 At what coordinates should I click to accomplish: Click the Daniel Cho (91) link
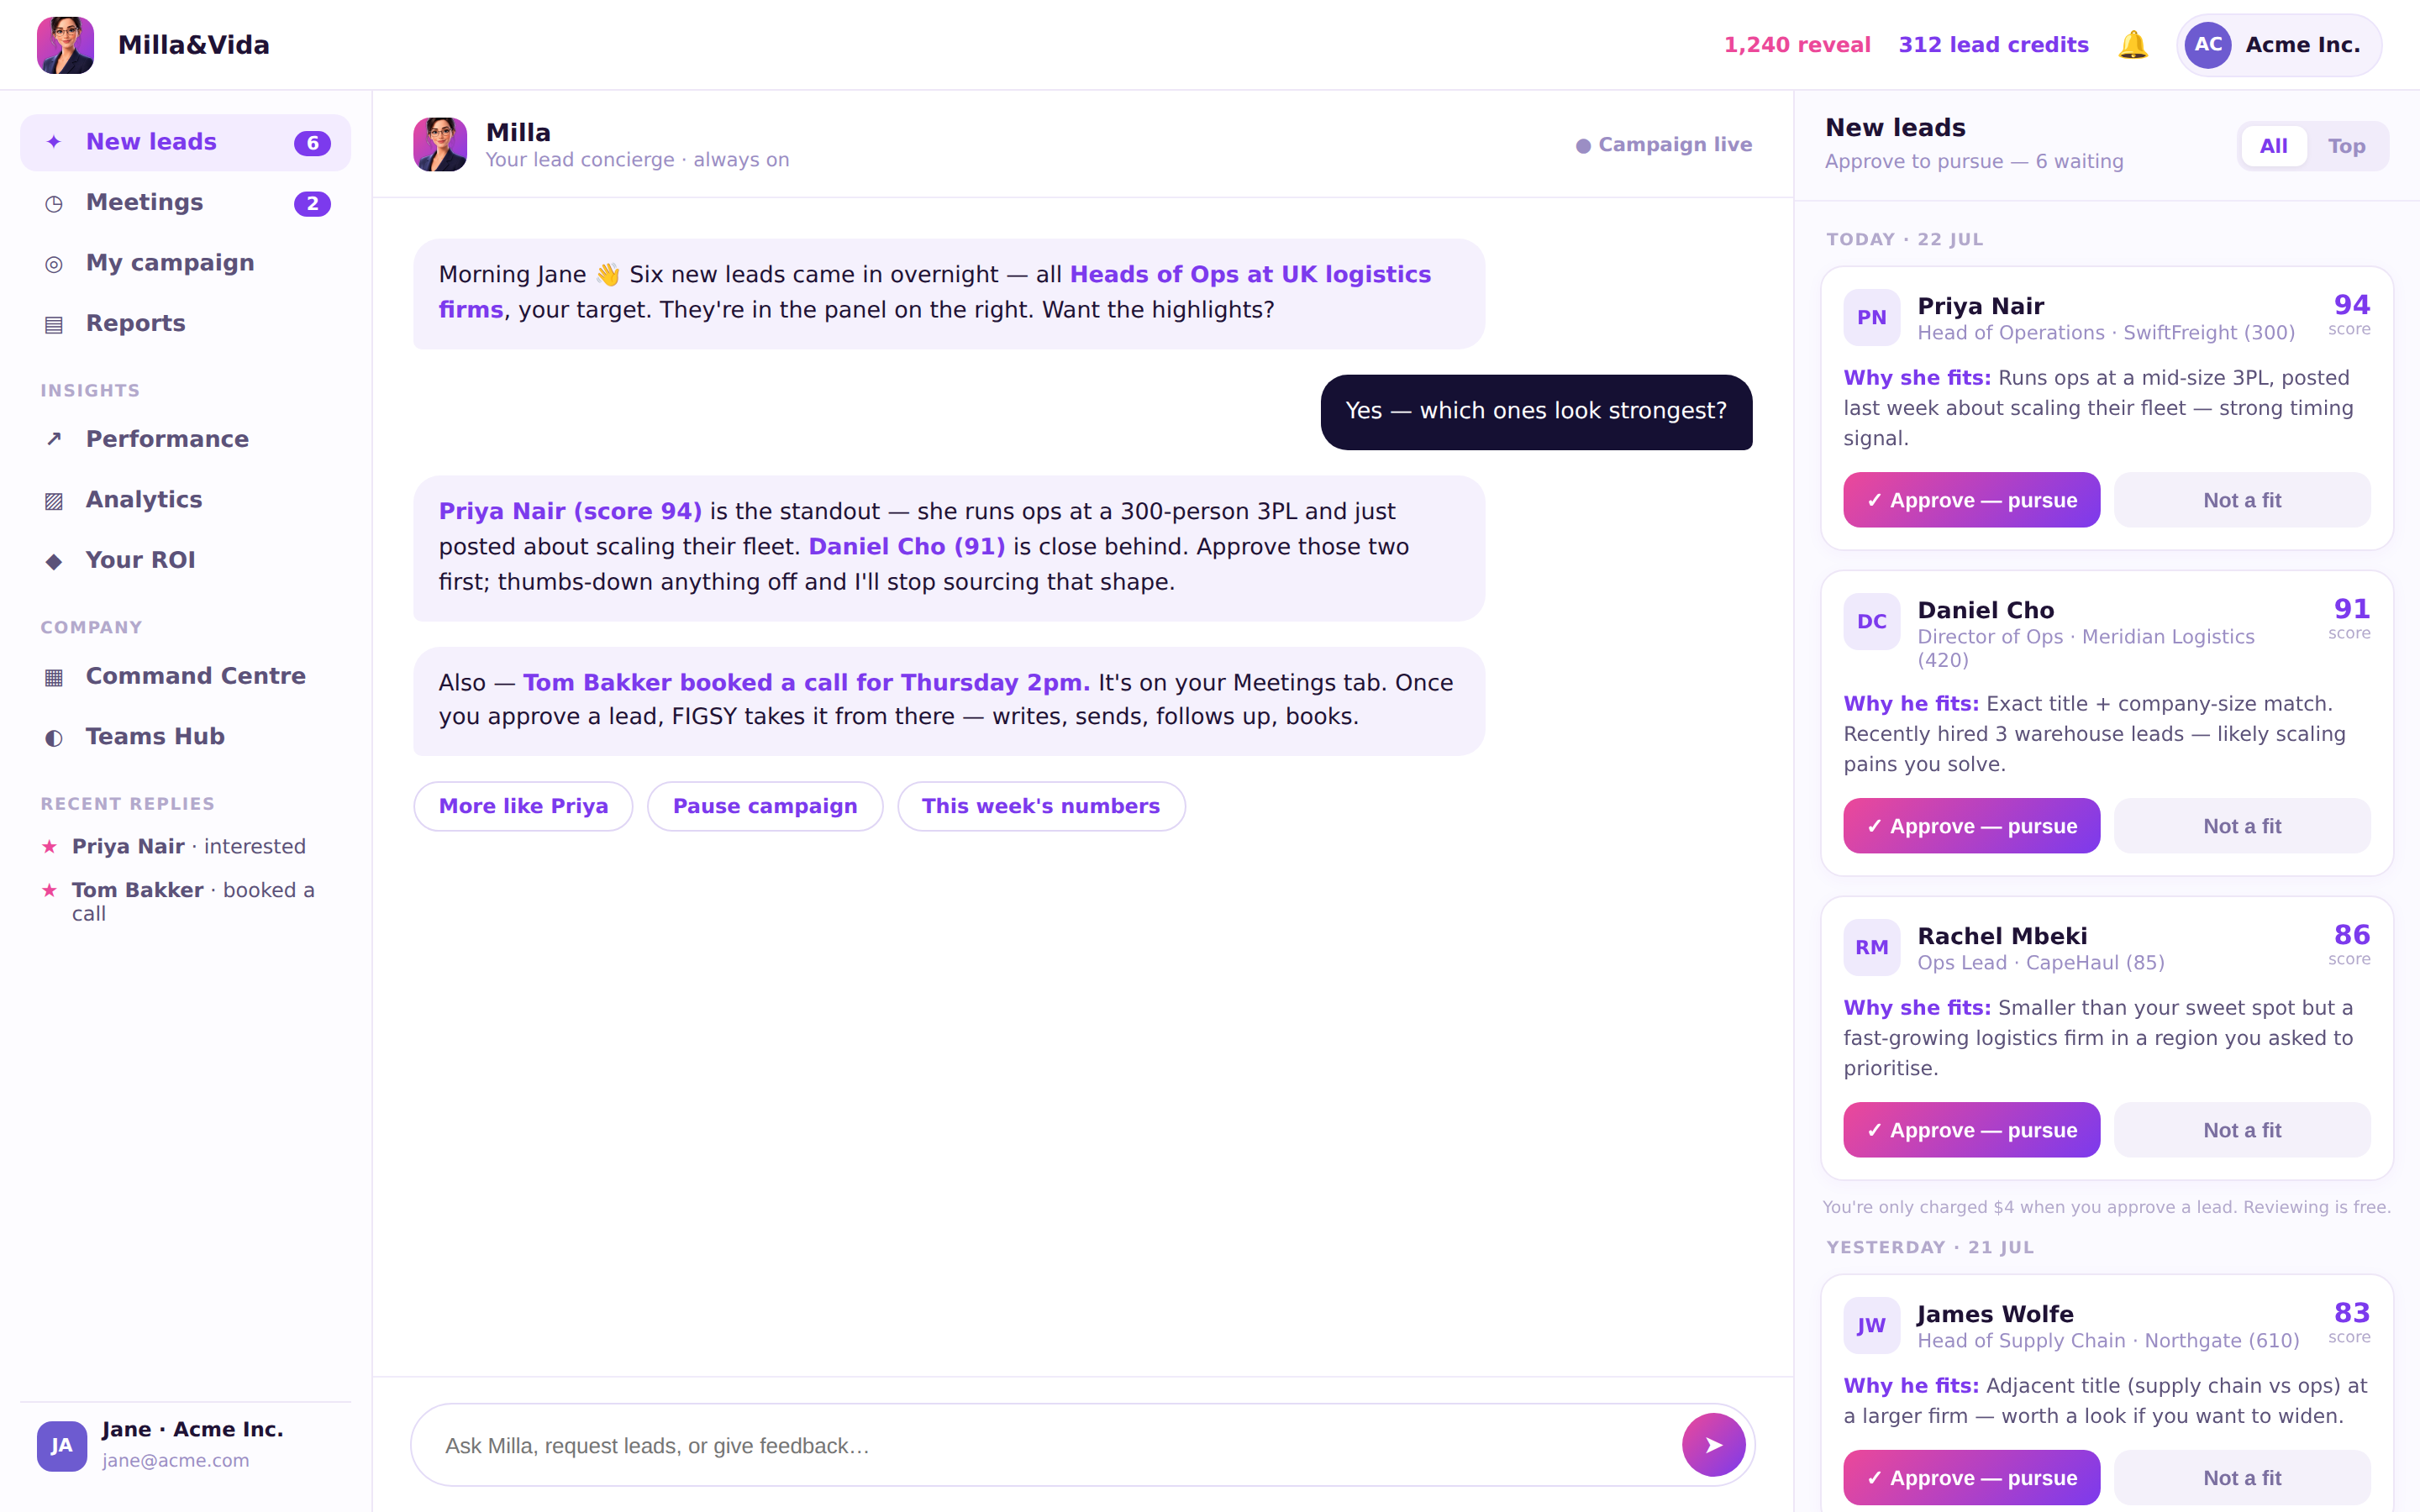click(906, 546)
